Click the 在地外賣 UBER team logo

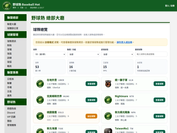pos(40,84)
